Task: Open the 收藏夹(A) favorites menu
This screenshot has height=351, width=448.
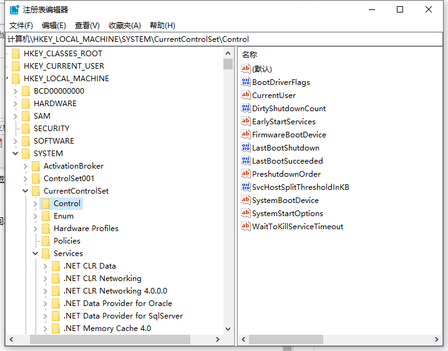Action: click(124, 26)
